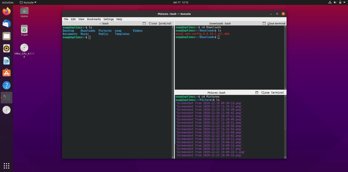
Task: Toggle maximize on the Pictures : bash pane
Action: click(257, 93)
